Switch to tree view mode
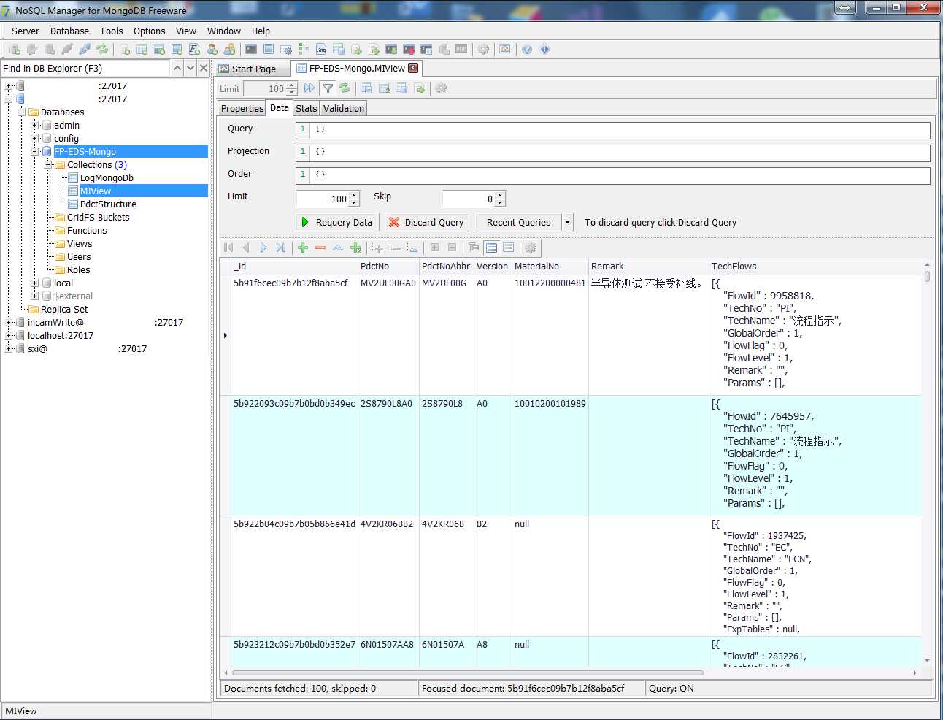The image size is (943, 720). [474, 248]
